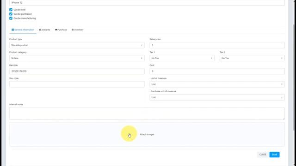The image size is (296, 166).
Task: Switch to the Inventory tab
Action: click(x=78, y=30)
